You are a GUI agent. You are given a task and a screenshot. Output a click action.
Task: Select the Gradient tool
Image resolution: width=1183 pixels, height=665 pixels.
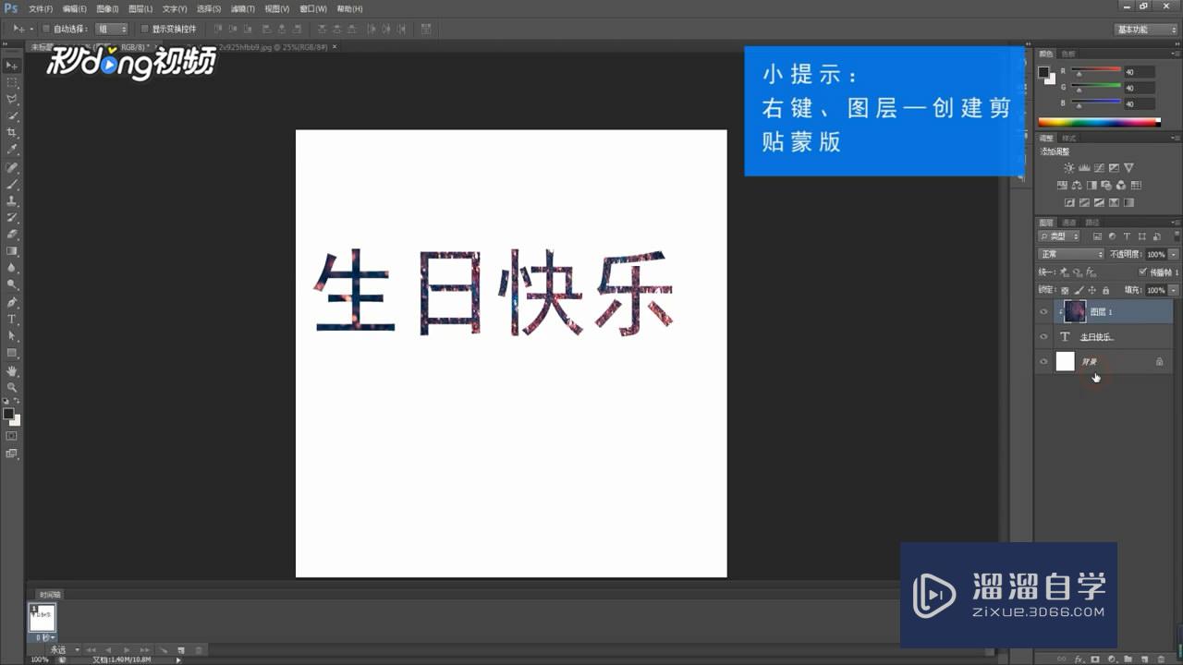click(12, 251)
